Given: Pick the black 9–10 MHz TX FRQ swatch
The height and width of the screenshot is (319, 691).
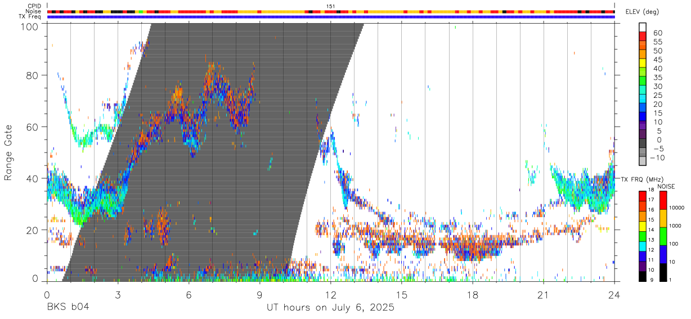Looking at the screenshot, I should (643, 276).
